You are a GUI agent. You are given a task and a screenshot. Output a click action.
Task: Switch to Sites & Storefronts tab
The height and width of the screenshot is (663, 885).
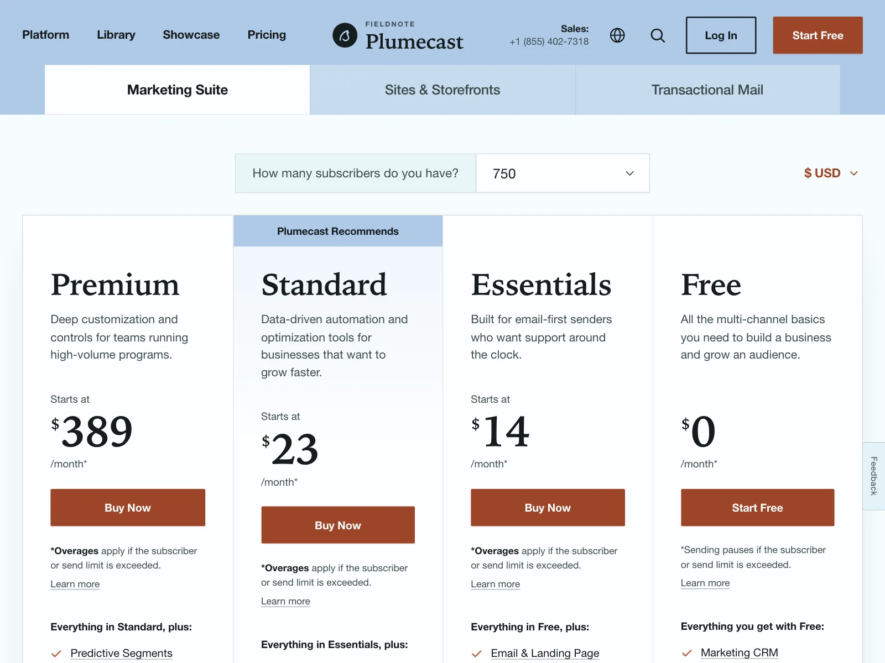(x=442, y=90)
